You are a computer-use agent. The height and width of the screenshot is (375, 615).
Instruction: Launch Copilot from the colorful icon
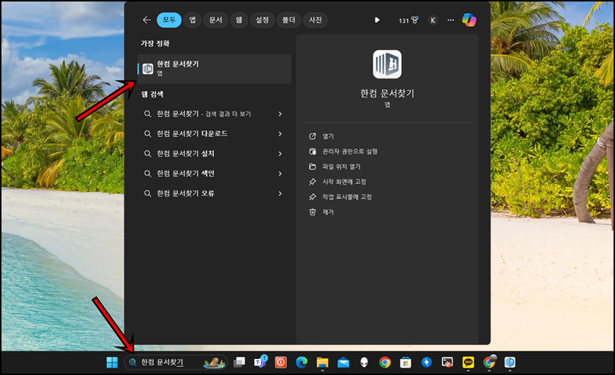coord(469,20)
